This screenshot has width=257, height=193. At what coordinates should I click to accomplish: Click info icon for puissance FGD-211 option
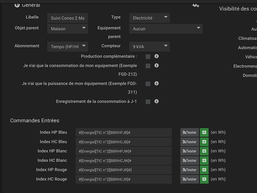(x=157, y=83)
